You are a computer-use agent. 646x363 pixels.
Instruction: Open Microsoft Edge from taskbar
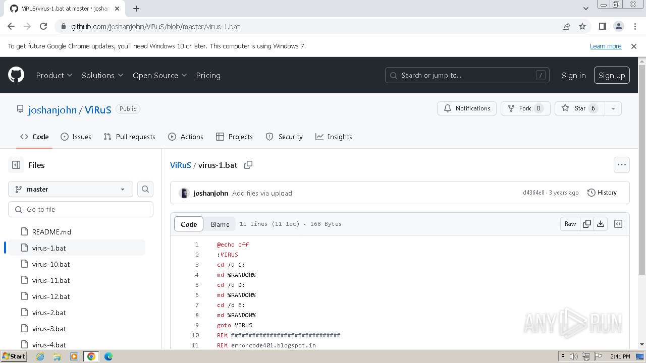[x=109, y=356]
